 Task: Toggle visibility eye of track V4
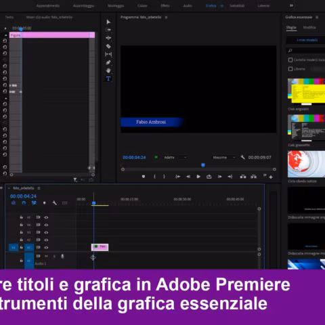(x=46, y=225)
